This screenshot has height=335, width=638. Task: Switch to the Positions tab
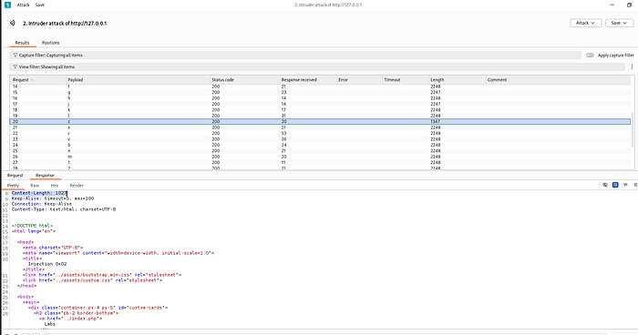[x=50, y=43]
